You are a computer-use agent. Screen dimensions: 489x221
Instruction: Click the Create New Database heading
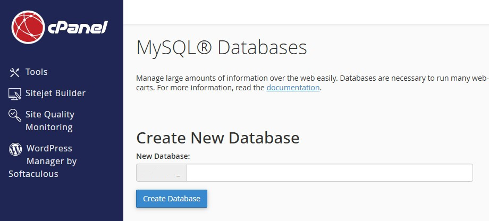pos(218,138)
